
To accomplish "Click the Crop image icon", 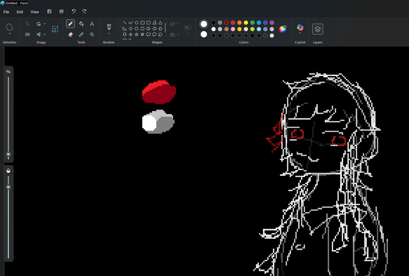I will (28, 24).
